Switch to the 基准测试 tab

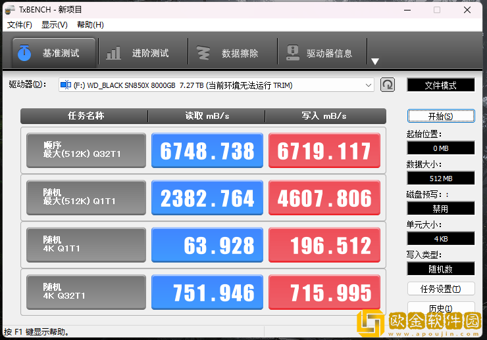tap(54, 53)
